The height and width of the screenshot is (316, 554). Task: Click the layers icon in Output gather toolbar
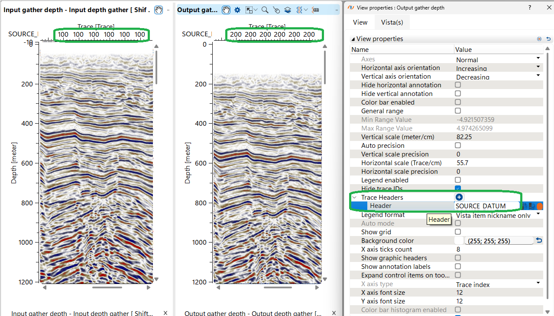tap(288, 10)
